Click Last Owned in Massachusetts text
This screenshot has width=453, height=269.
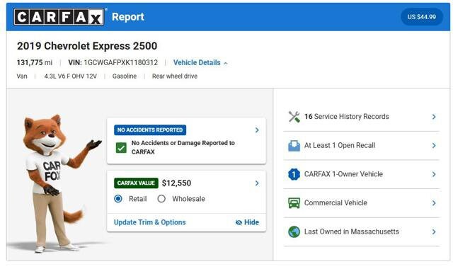(352, 231)
